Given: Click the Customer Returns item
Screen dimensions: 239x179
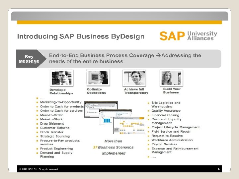Looking at the screenshot, I should [55, 128].
